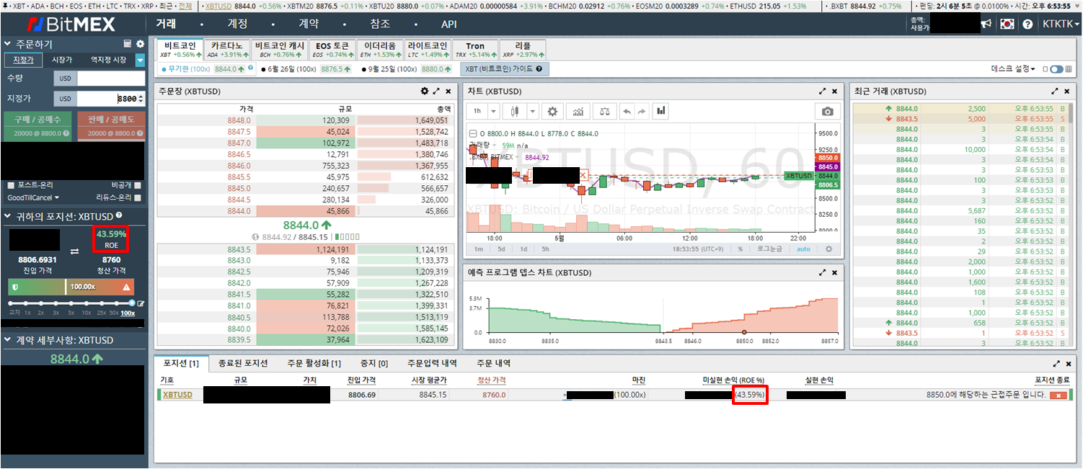The width and height of the screenshot is (1083, 469).
Task: Open candlestick chart style dropdown
Action: point(532,112)
